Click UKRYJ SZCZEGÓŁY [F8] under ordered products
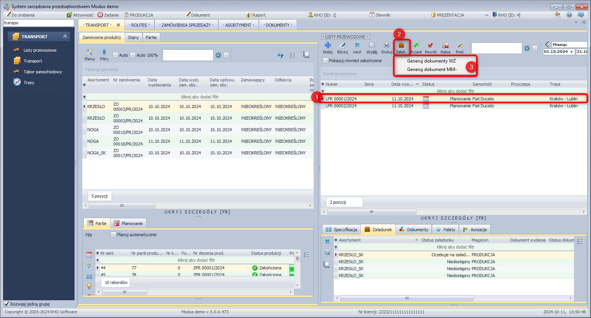 click(x=197, y=212)
